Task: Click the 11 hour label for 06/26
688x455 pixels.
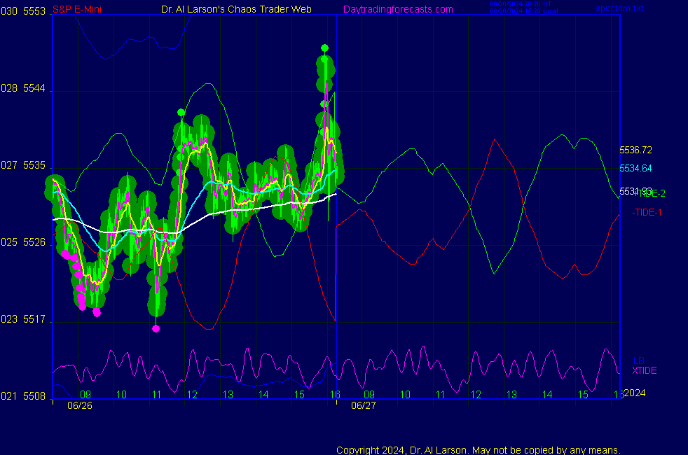Action: [x=157, y=395]
